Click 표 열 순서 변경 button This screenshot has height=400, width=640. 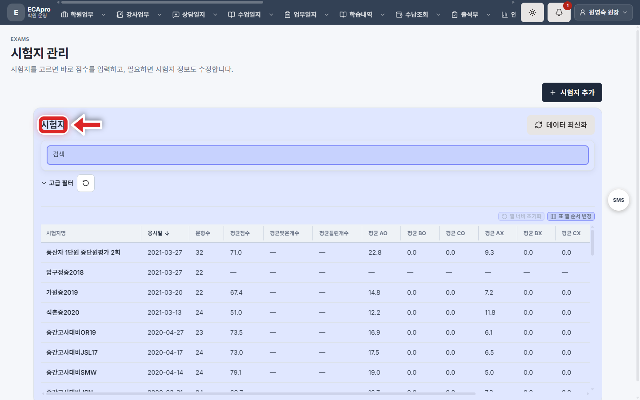click(571, 216)
